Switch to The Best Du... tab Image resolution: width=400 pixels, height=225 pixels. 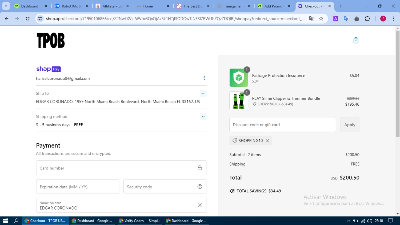coord(193,6)
